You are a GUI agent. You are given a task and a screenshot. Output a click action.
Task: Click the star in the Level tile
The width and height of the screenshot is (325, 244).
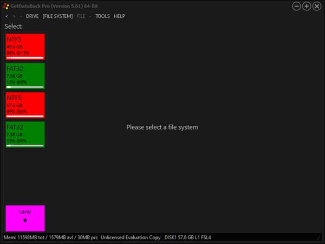pos(25,221)
